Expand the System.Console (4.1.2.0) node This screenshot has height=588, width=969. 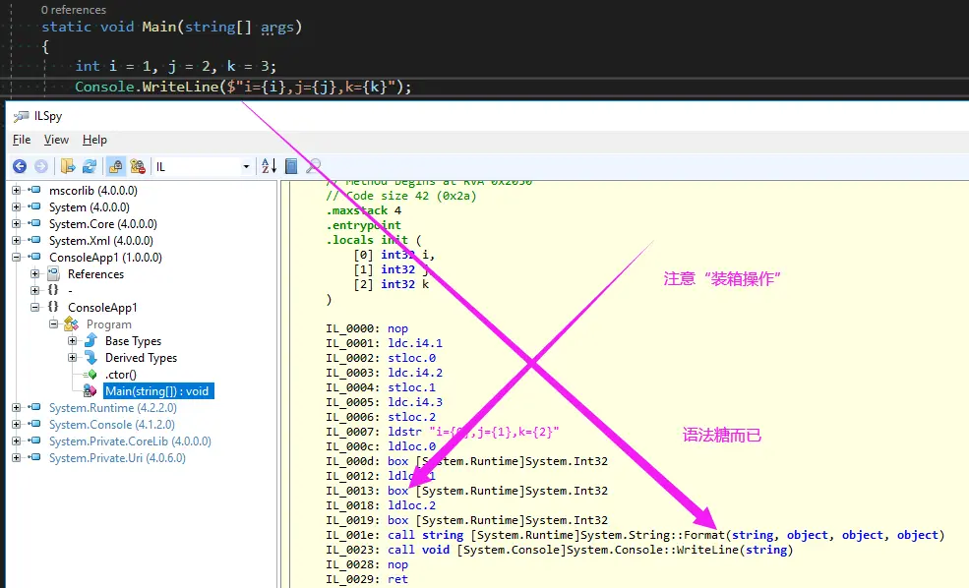[17, 425]
